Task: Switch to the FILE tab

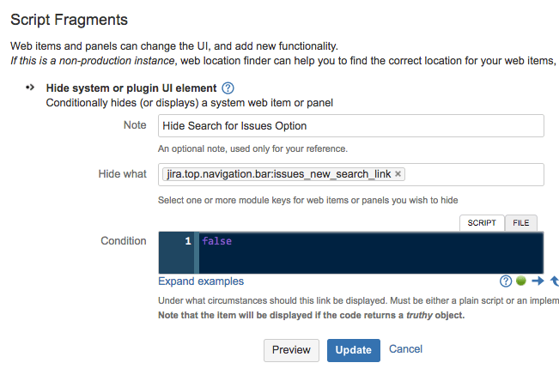Action: point(521,223)
